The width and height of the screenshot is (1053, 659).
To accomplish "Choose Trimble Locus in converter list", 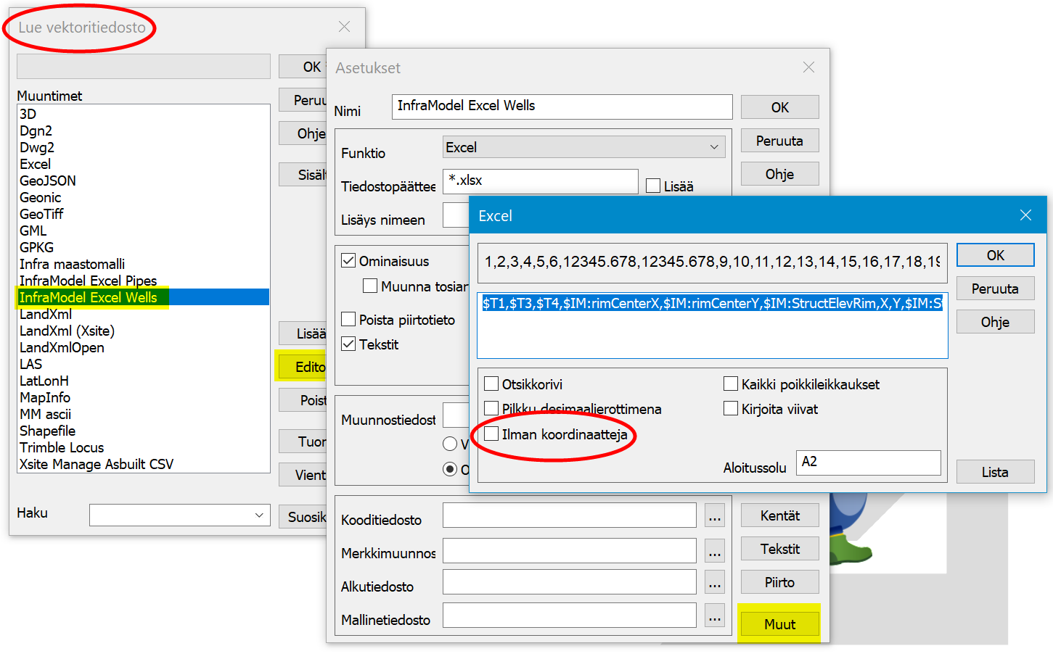I will pyautogui.click(x=62, y=447).
